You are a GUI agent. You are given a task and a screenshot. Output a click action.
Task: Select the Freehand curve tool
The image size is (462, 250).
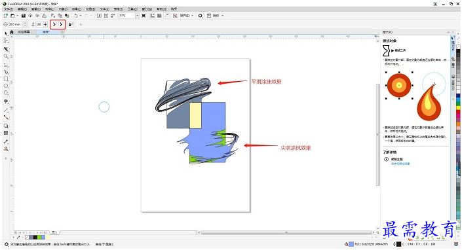click(6, 65)
